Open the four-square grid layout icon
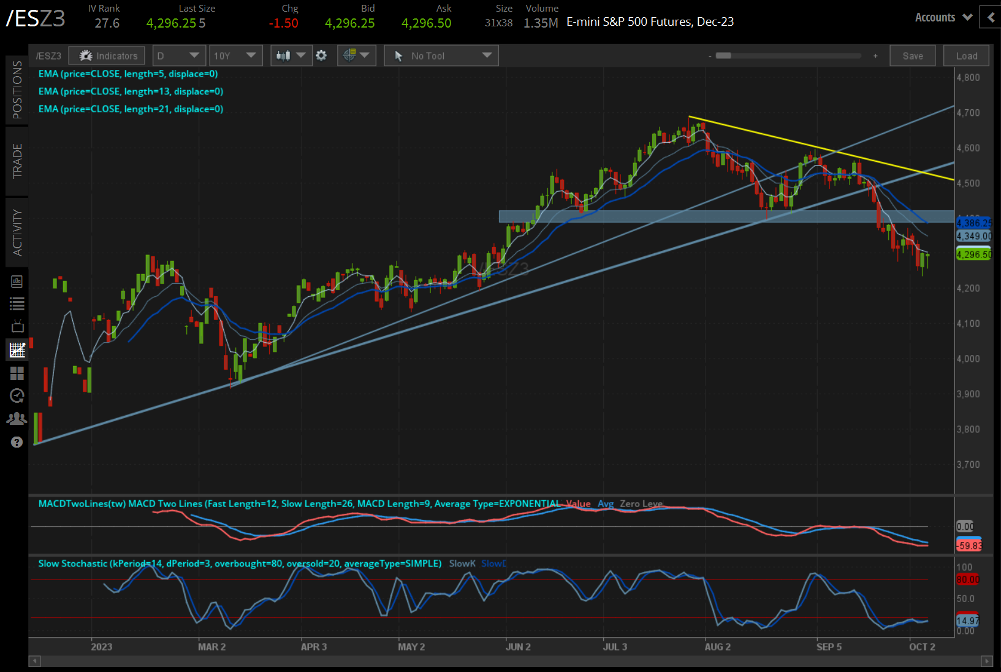 17,373
